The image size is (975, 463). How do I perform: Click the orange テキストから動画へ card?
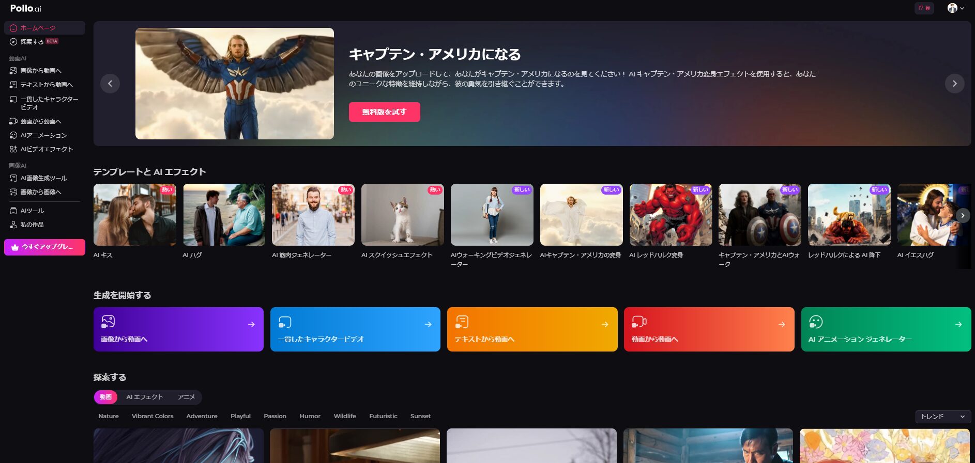(x=532, y=329)
